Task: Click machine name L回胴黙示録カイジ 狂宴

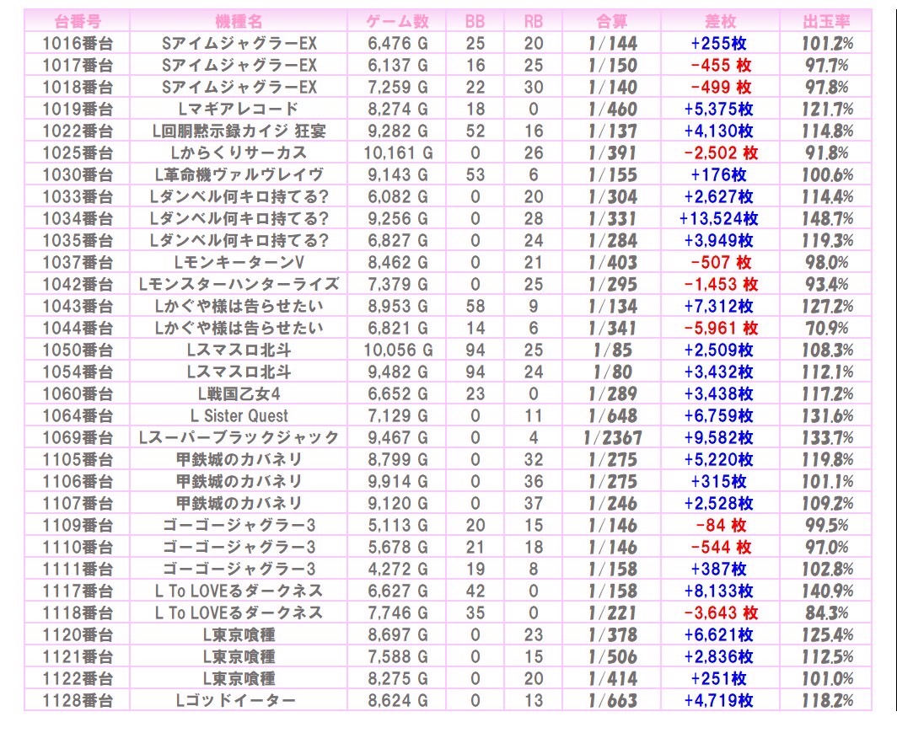Action: 239,131
